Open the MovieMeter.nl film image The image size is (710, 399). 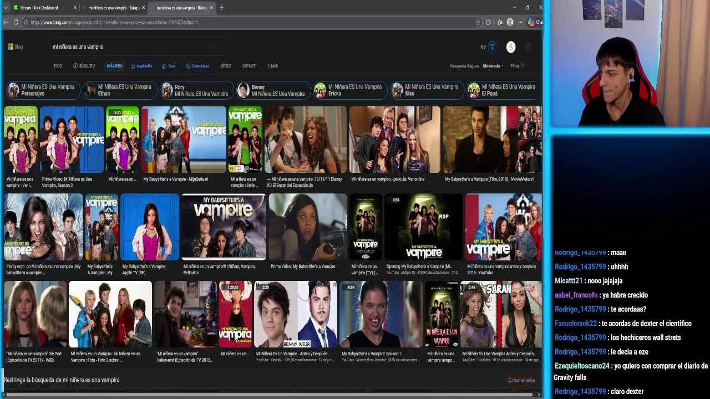tap(492, 140)
